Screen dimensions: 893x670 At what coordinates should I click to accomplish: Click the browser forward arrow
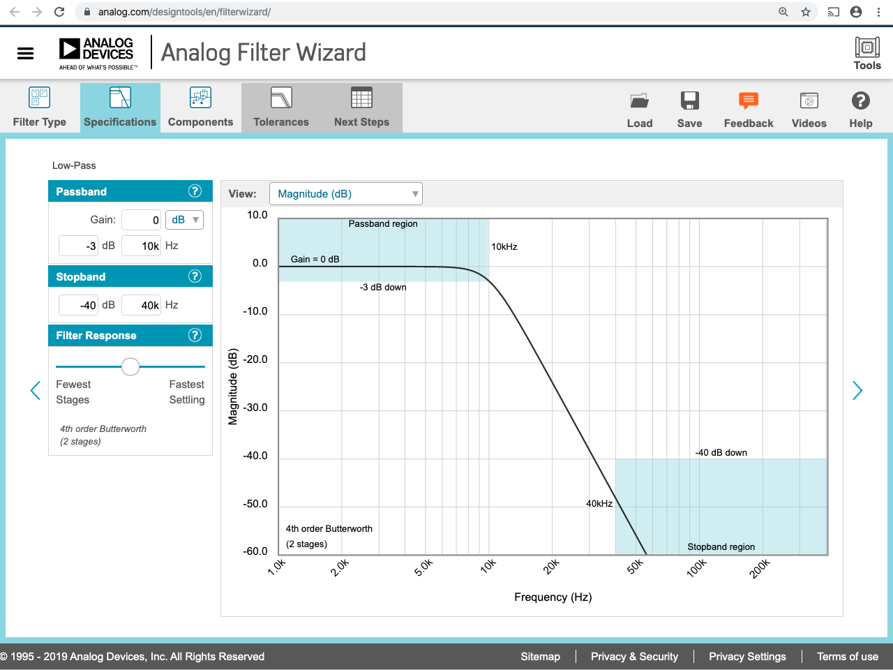click(37, 12)
